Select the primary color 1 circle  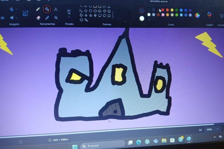[x=141, y=10]
